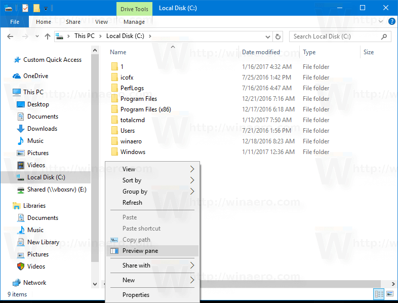Switch to Details view in status bar
This screenshot has width=398, height=303.
379,294
